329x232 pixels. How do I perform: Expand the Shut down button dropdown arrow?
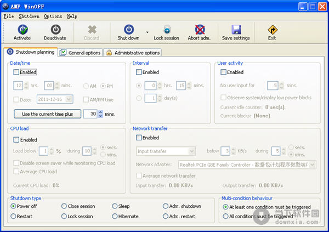point(147,32)
